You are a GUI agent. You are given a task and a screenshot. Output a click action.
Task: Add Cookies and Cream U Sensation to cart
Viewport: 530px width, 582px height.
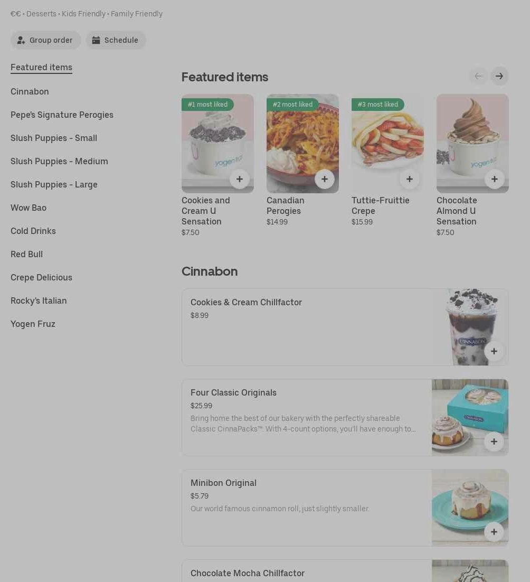(240, 179)
